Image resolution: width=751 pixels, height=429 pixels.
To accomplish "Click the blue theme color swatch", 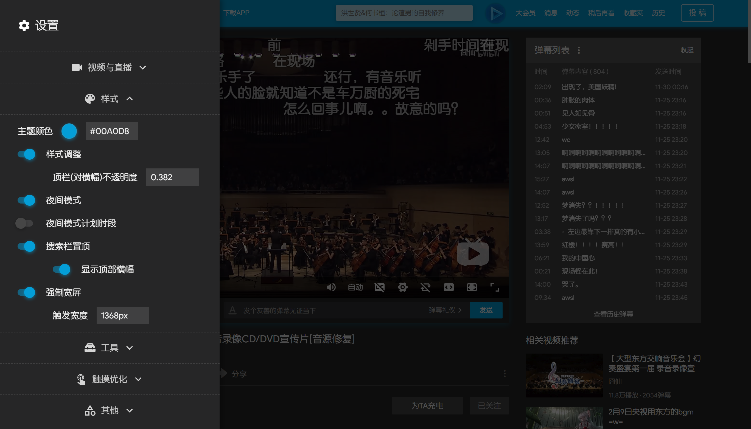I will pyautogui.click(x=69, y=131).
